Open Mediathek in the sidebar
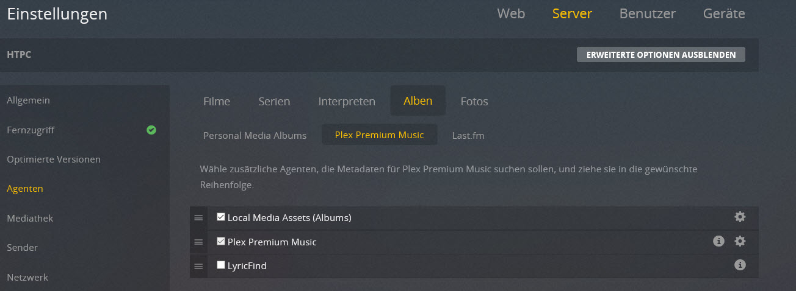The width and height of the screenshot is (796, 291). (30, 218)
